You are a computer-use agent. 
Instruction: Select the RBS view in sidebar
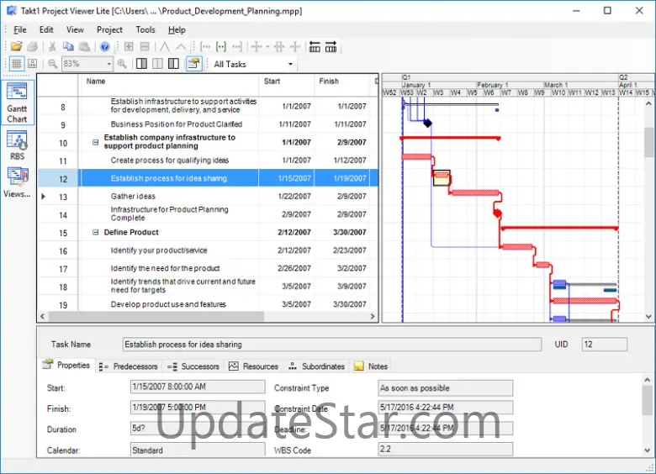coord(17,145)
